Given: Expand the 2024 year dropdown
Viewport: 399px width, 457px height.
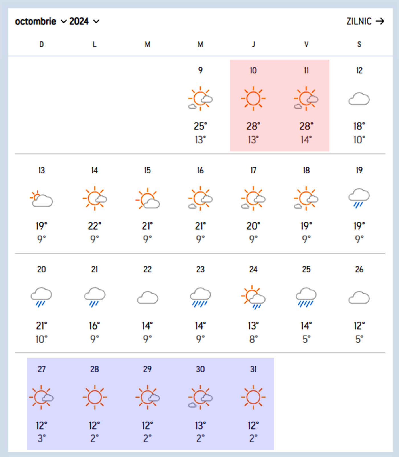Looking at the screenshot, I should [84, 21].
